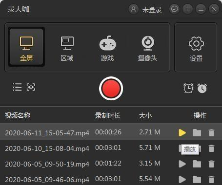Delete video 2020-06-05_09-46-06.mp4

coord(211,180)
